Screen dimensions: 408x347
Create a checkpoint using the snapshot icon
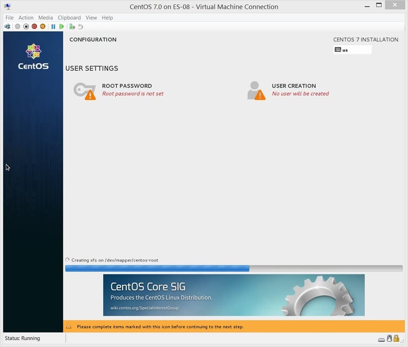coord(71,27)
